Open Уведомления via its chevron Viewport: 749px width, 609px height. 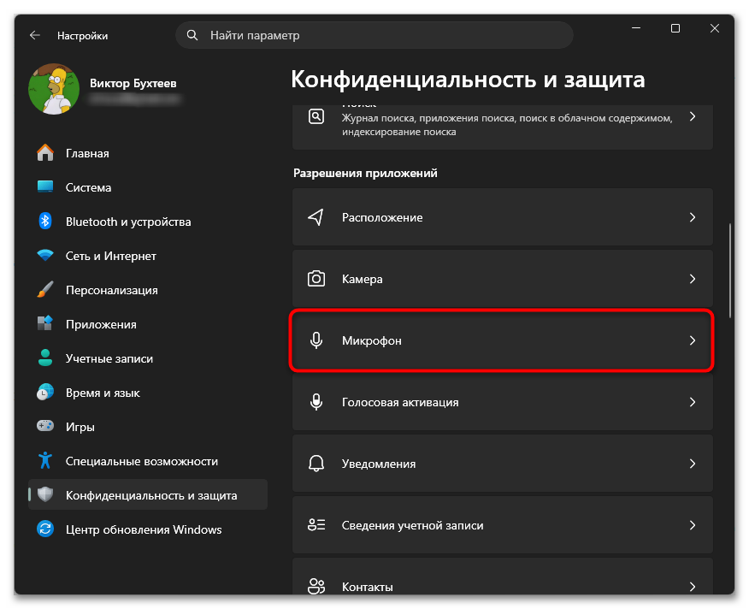(693, 464)
